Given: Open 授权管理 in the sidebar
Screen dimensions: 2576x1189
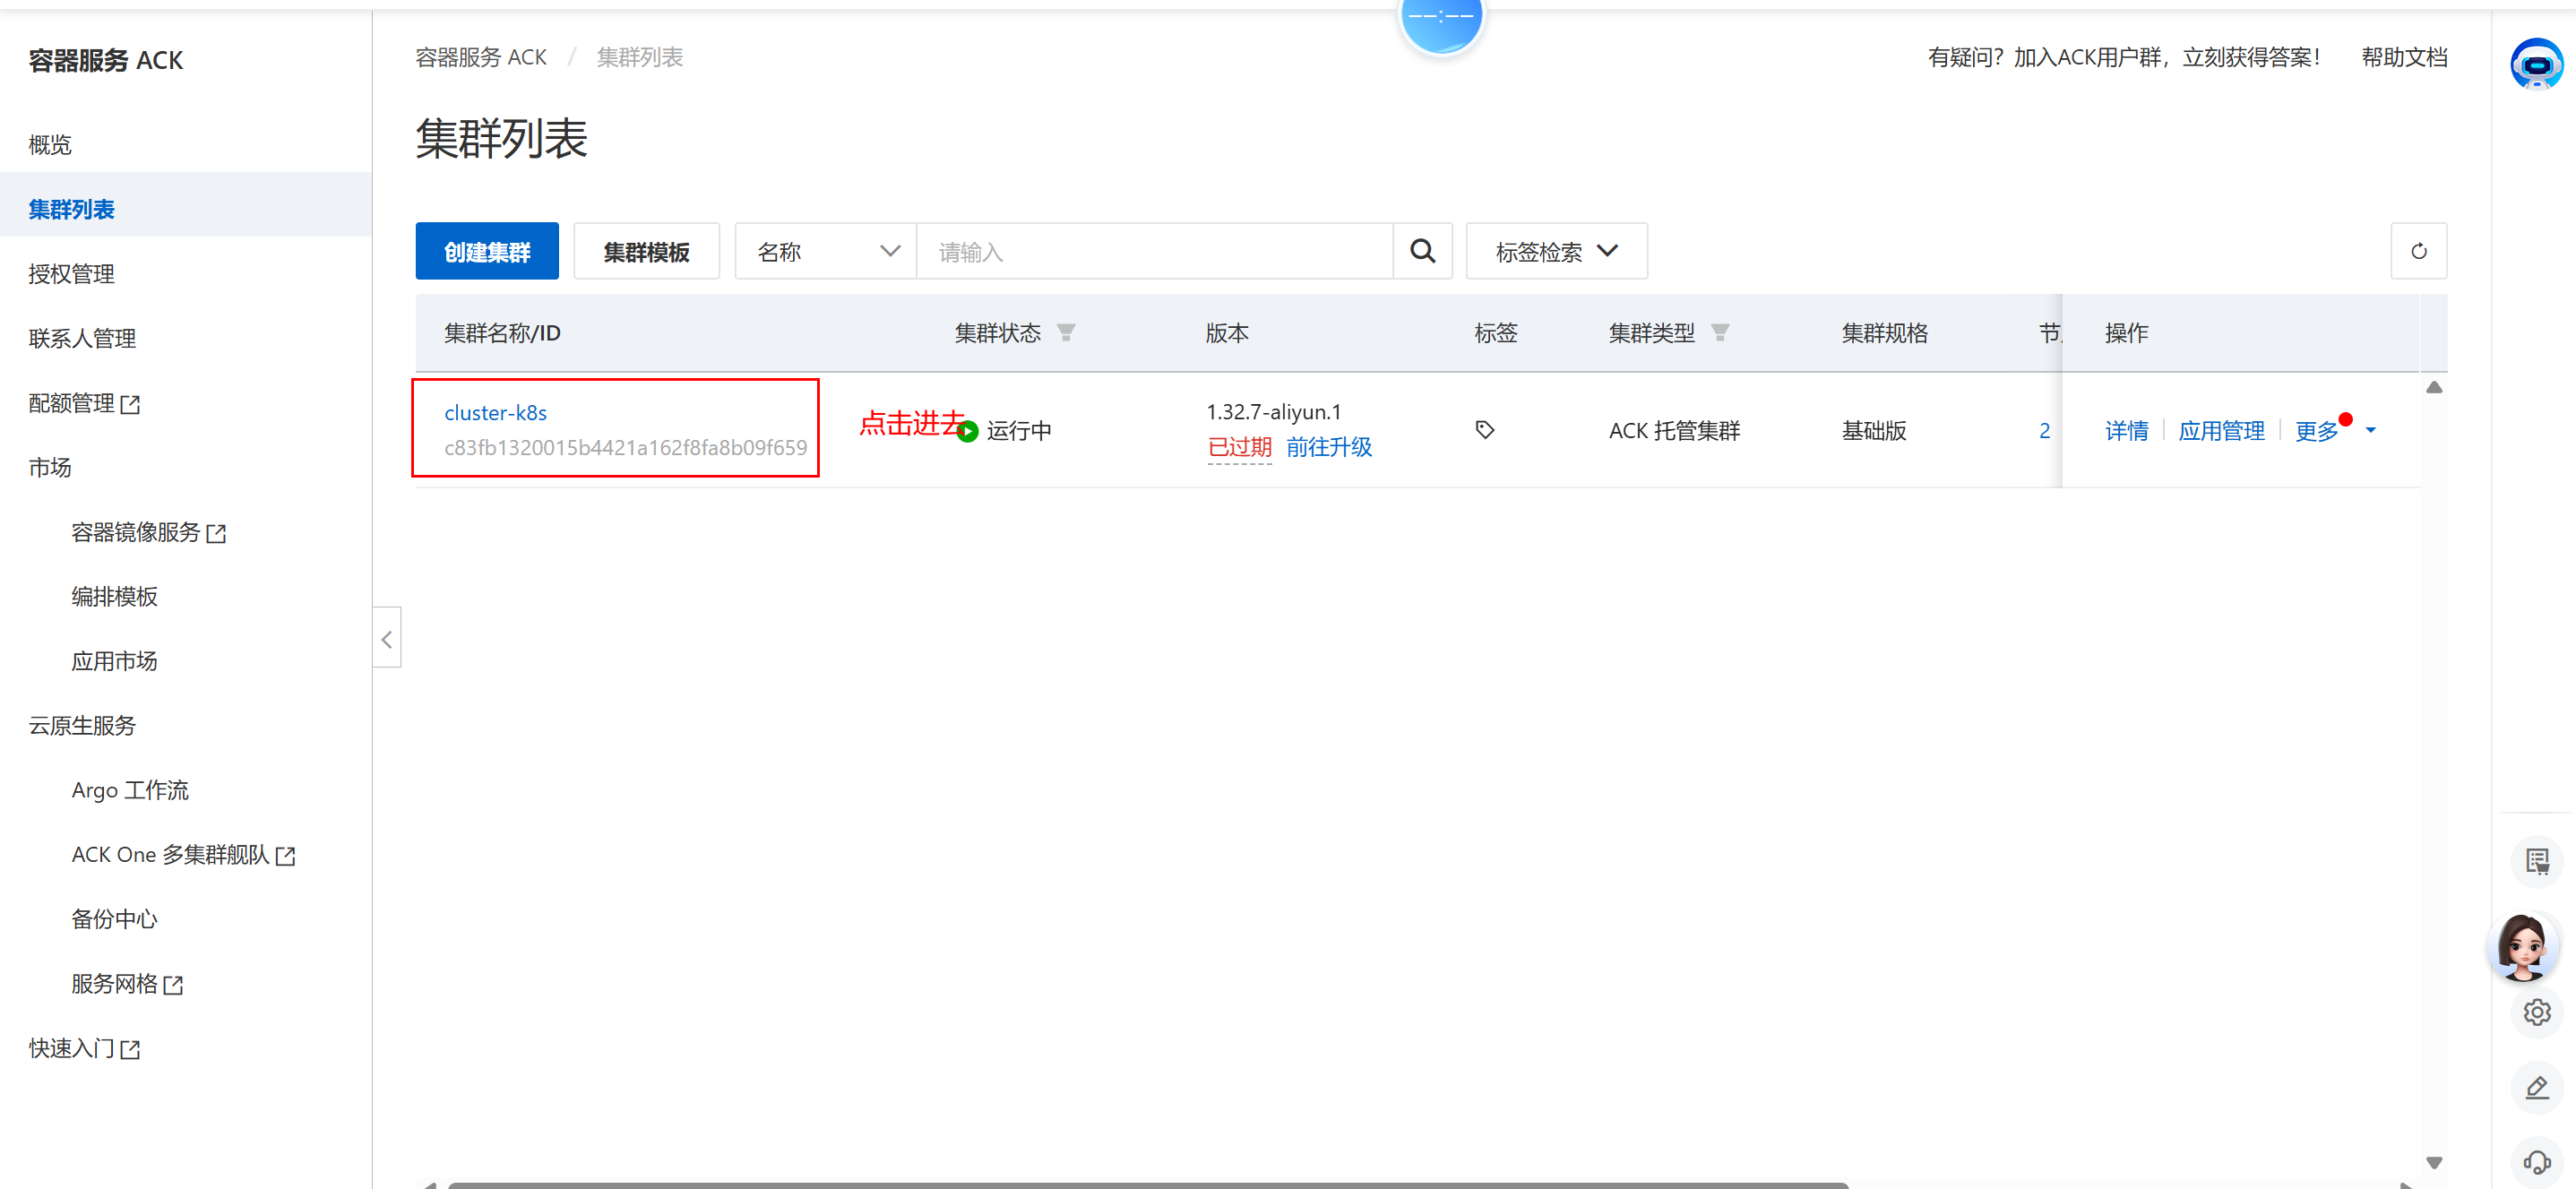Looking at the screenshot, I should [x=71, y=274].
